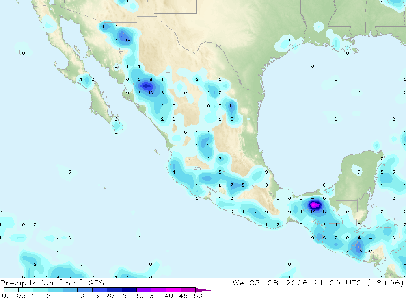Click the dark blue precipitation core in western Mexico
Image resolution: width=406 pixels, height=298 pixels.
coord(147,86)
